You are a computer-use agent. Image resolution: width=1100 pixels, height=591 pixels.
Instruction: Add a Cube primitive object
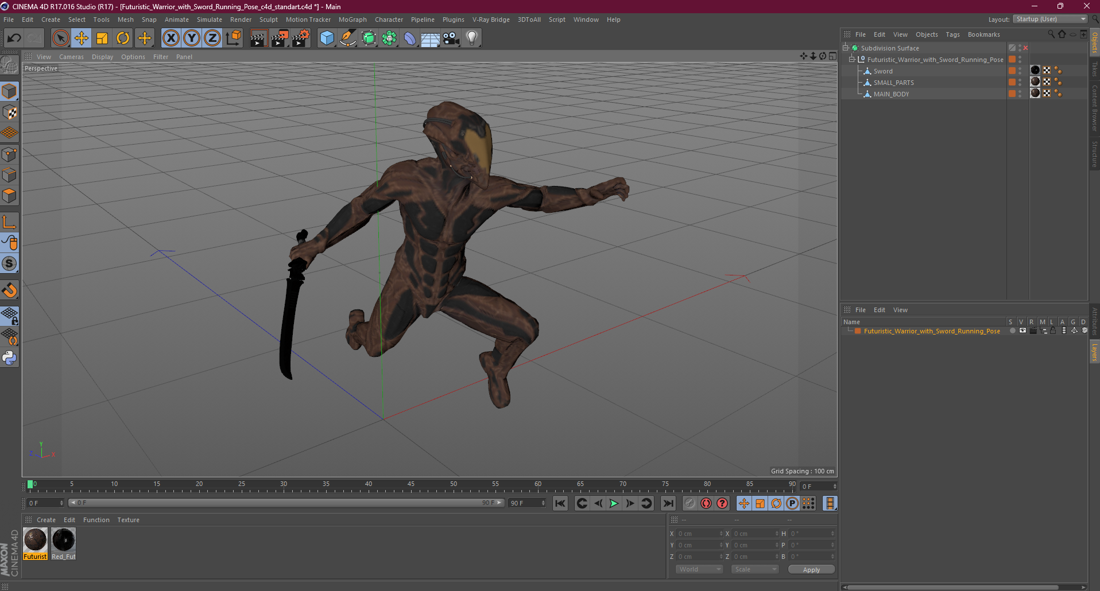click(x=327, y=38)
